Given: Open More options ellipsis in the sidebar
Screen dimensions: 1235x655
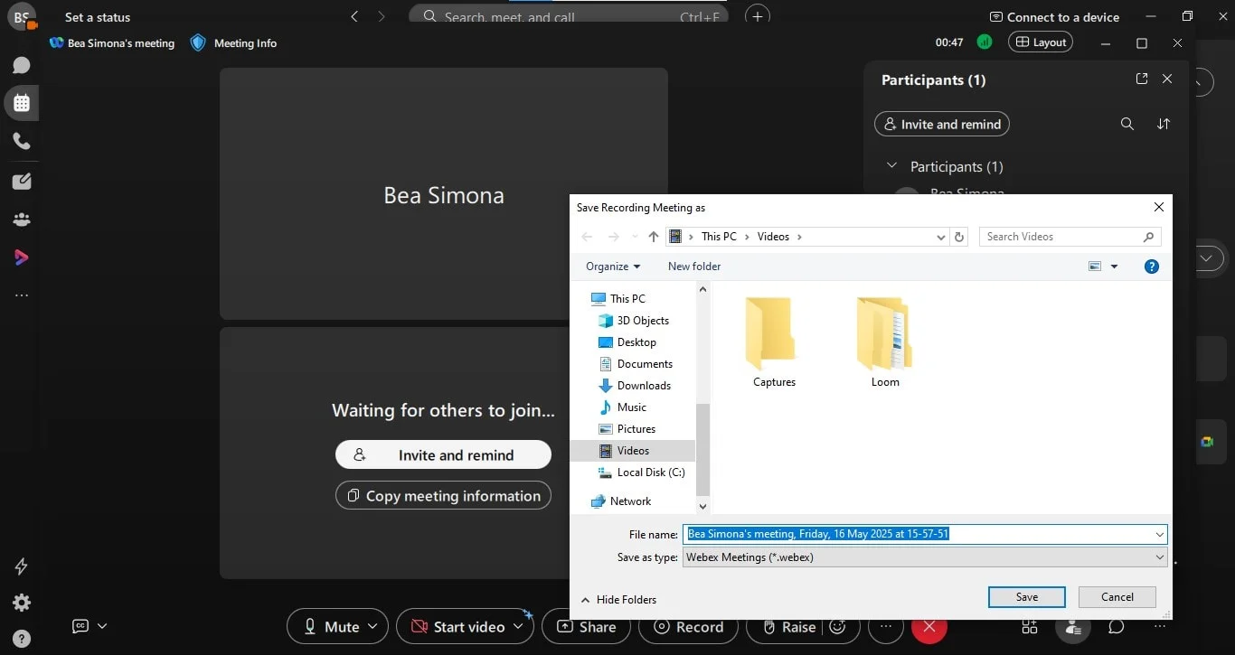Looking at the screenshot, I should [x=22, y=295].
